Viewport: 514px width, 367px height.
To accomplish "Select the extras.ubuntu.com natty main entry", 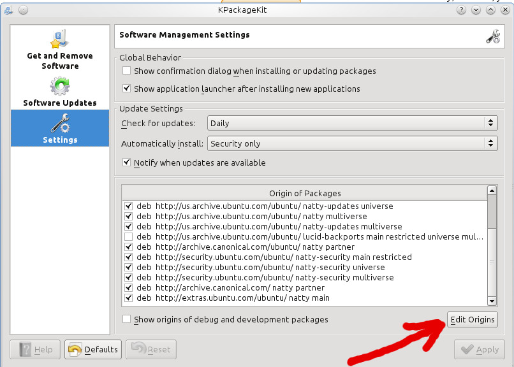I will (242, 298).
